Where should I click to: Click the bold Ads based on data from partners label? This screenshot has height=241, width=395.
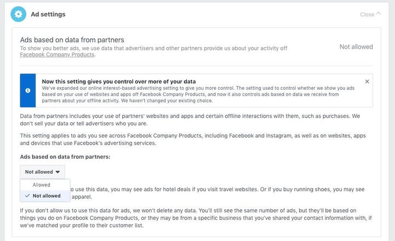[x=65, y=157]
